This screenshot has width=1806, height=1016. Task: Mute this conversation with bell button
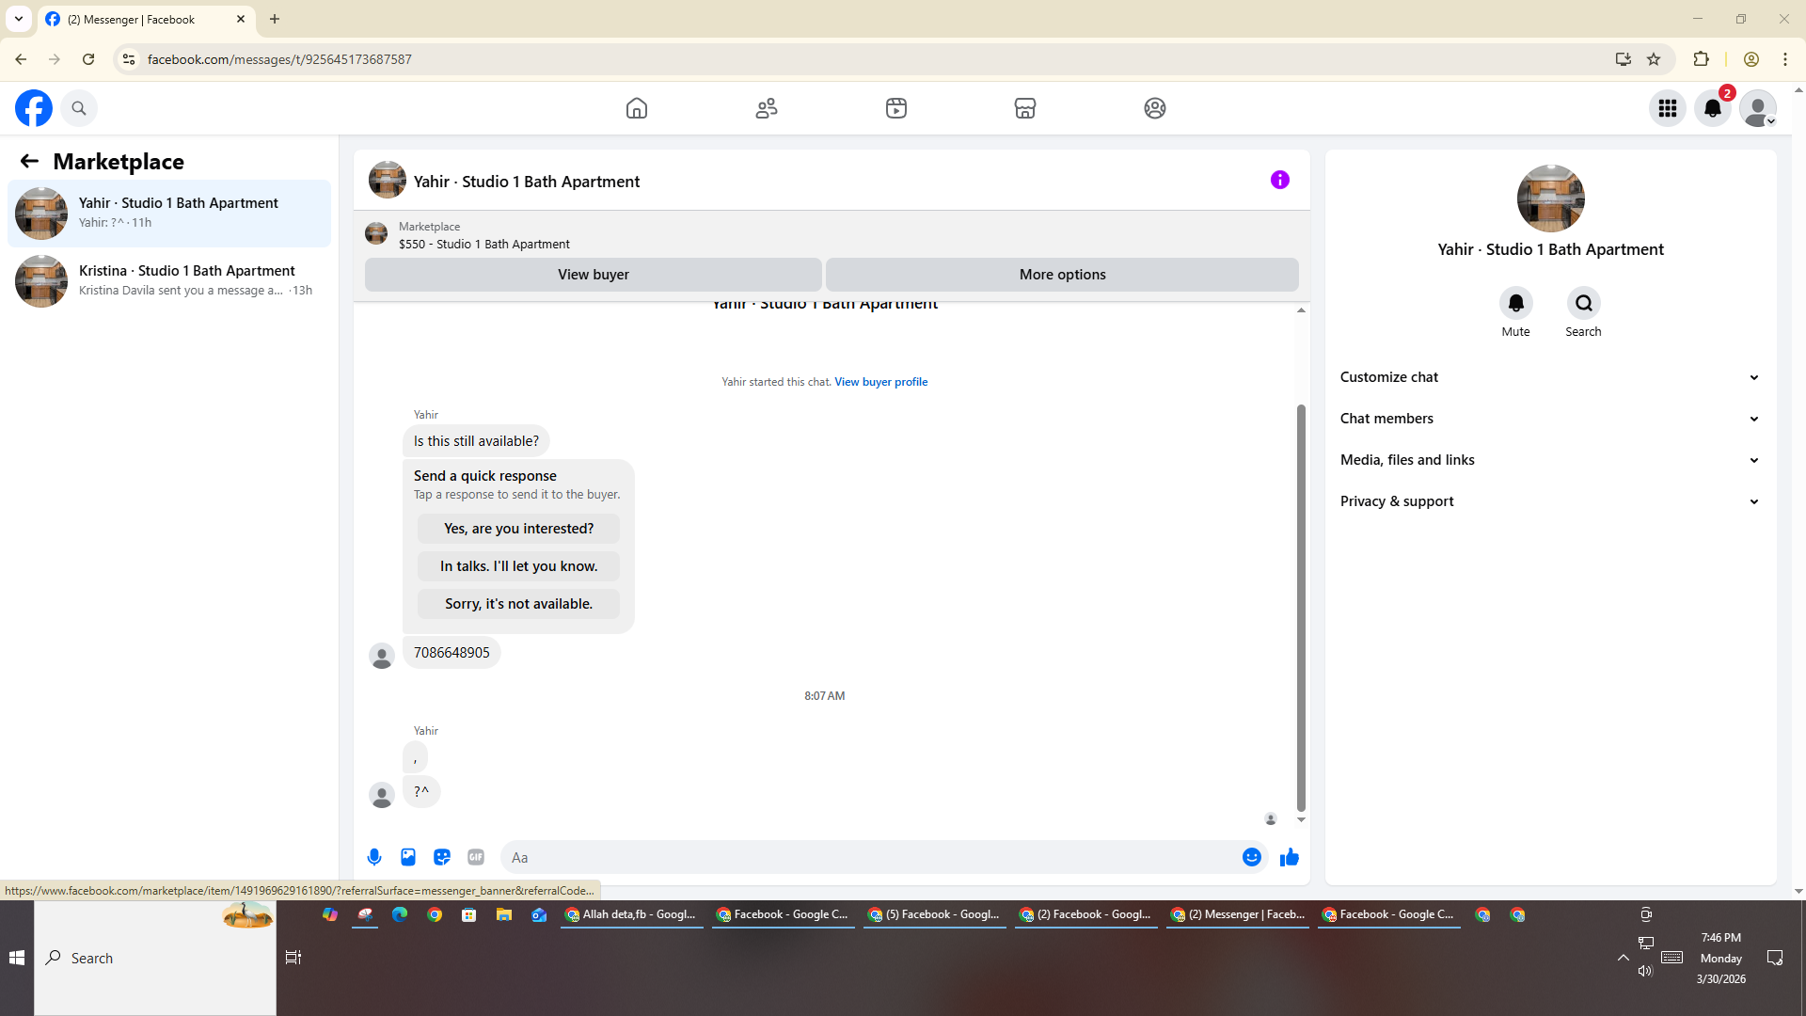pos(1515,303)
